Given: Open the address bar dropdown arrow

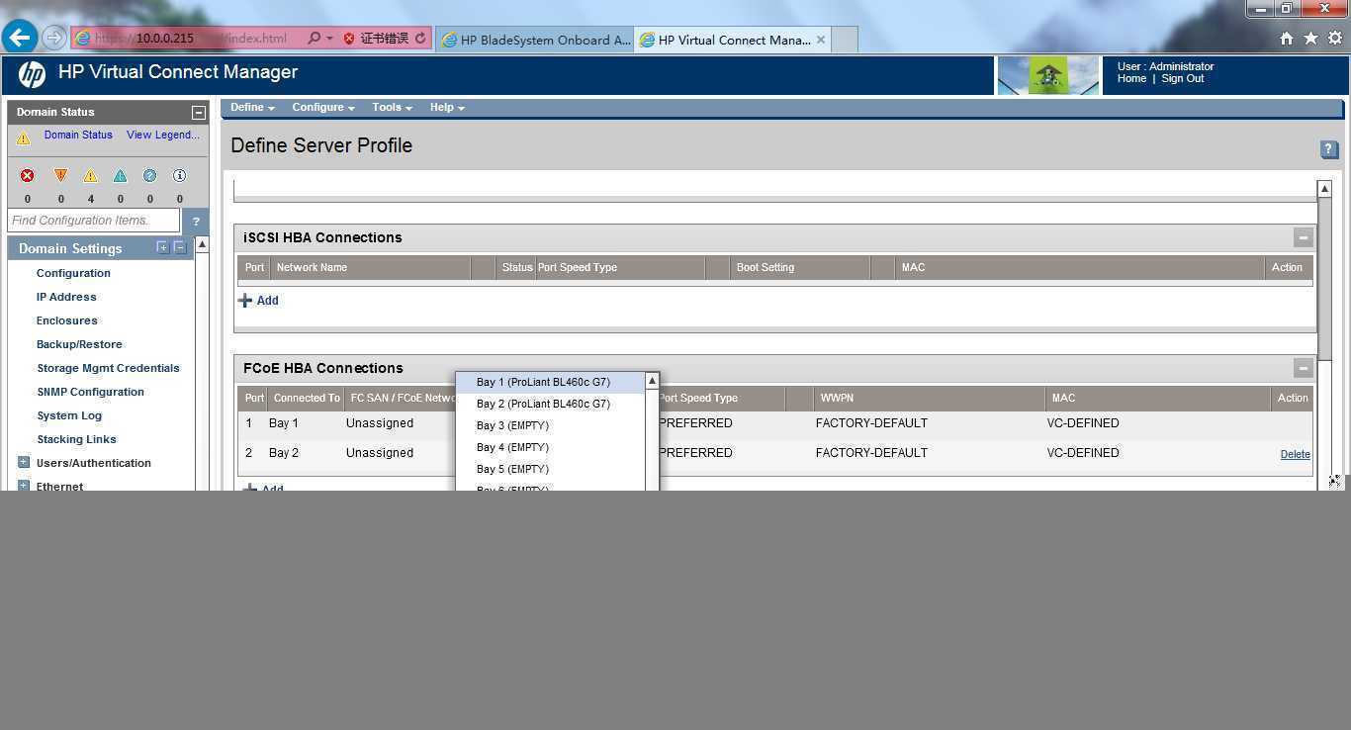Looking at the screenshot, I should pyautogui.click(x=330, y=39).
